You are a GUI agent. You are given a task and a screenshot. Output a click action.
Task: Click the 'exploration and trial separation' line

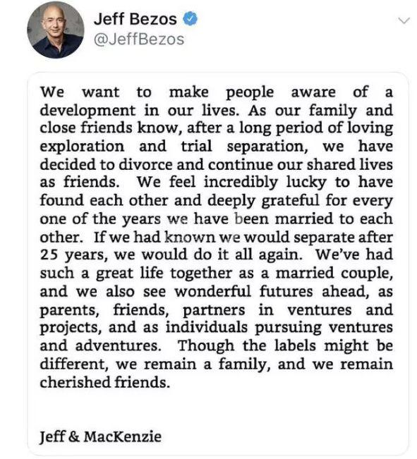tap(217, 147)
